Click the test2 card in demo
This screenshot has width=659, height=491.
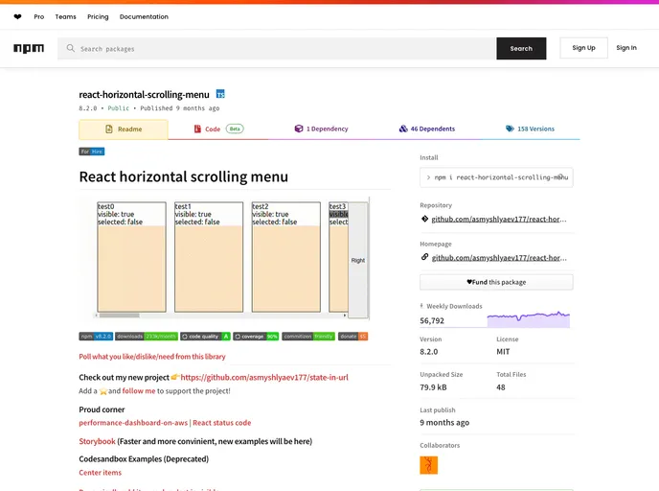click(x=286, y=257)
